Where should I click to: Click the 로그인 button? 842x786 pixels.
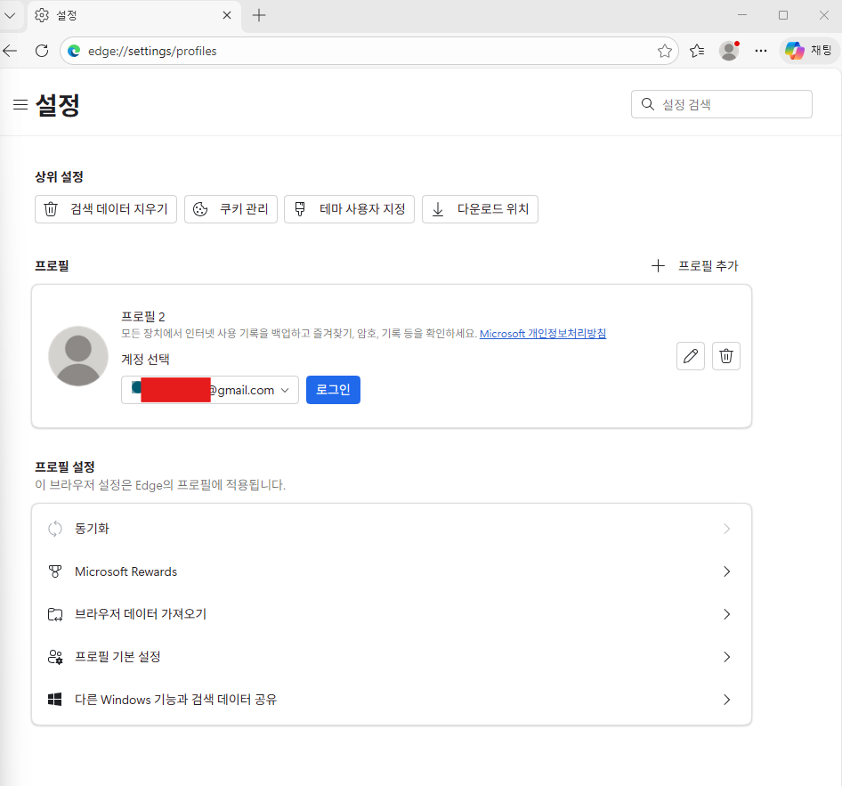pyautogui.click(x=333, y=389)
